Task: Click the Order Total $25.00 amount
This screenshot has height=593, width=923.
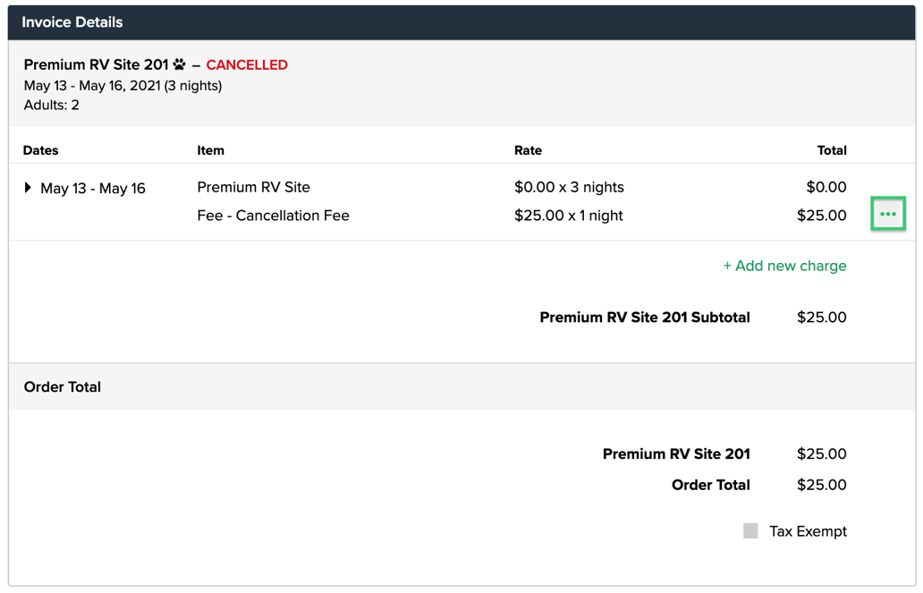Action: (x=821, y=485)
